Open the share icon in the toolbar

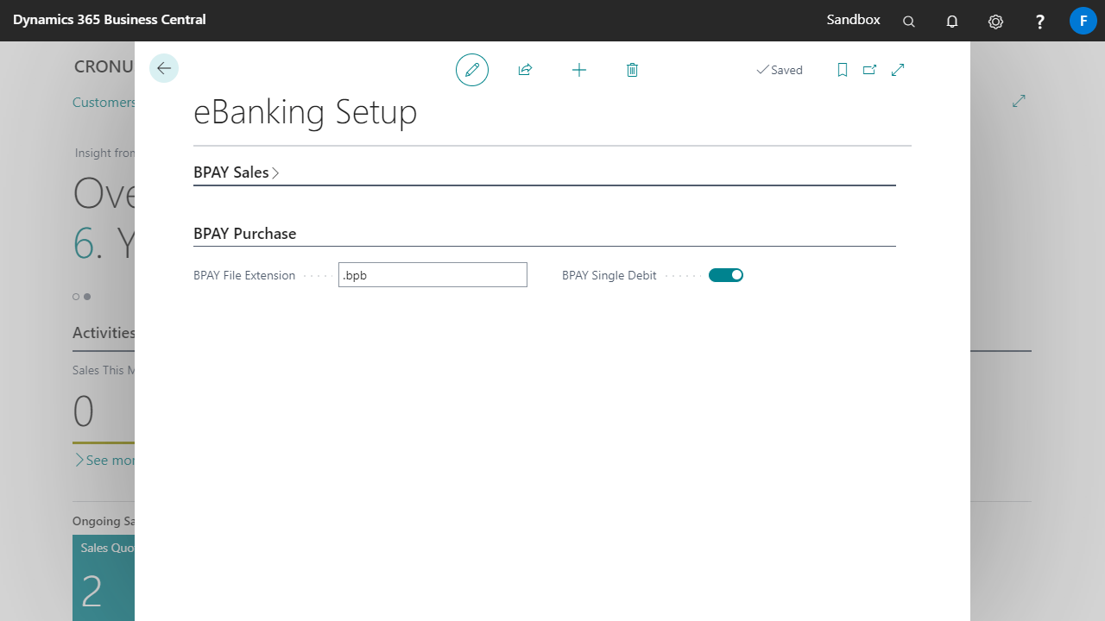[x=525, y=70]
